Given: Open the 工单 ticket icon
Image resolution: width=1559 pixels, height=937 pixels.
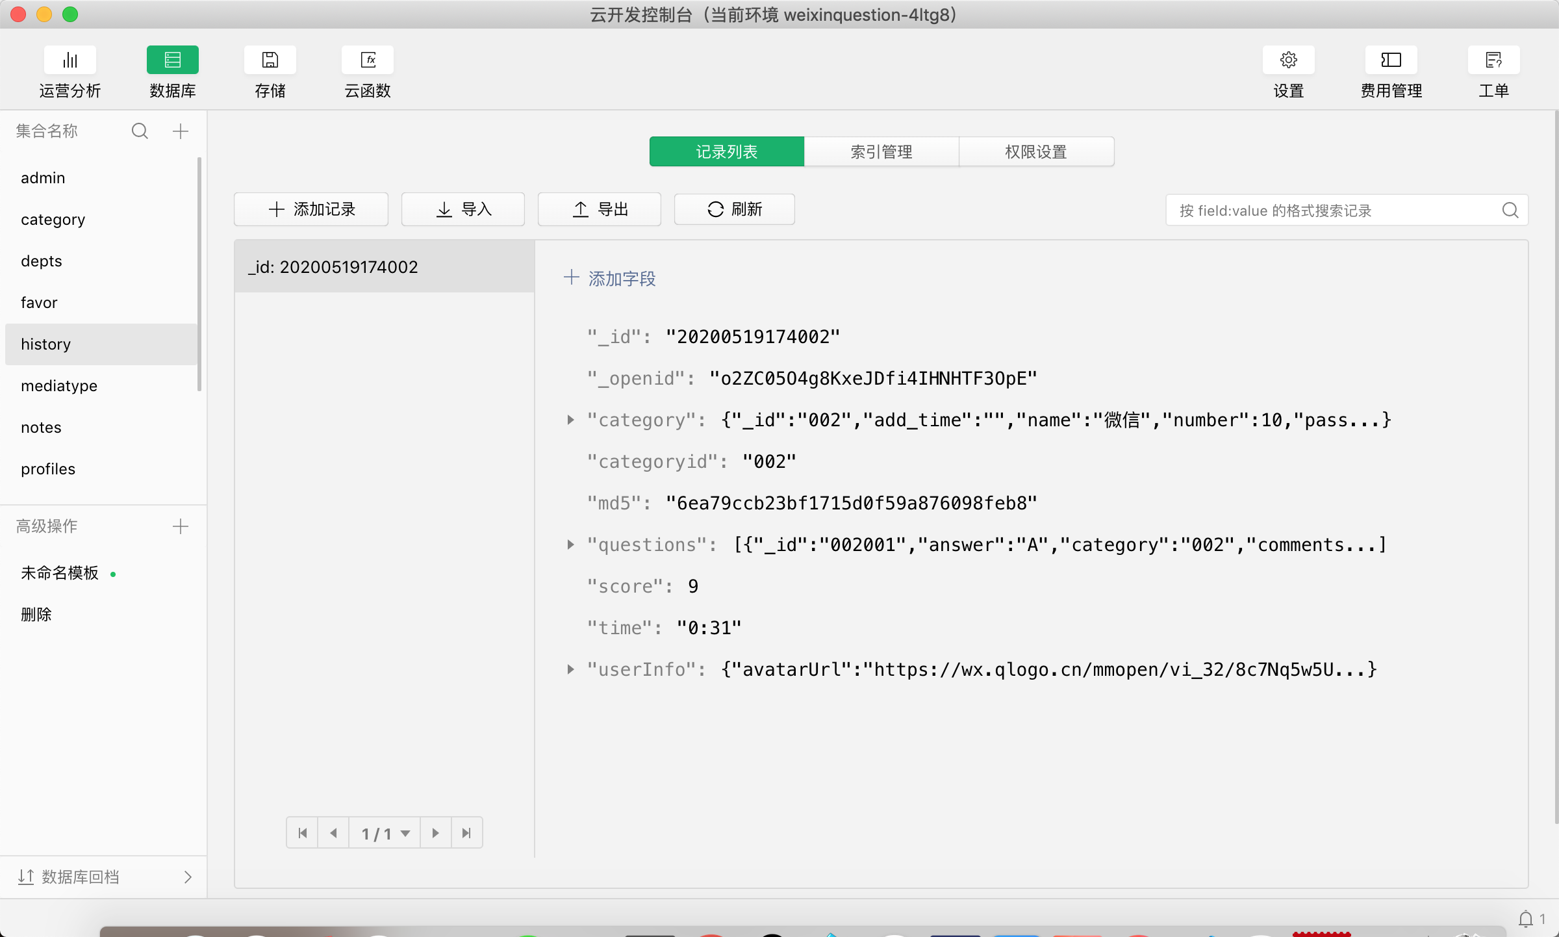Looking at the screenshot, I should pos(1493,60).
